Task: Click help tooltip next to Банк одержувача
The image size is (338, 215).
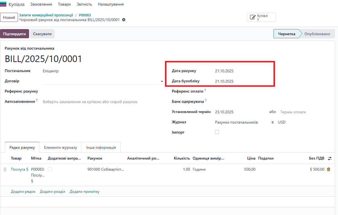Action: [x=206, y=100]
